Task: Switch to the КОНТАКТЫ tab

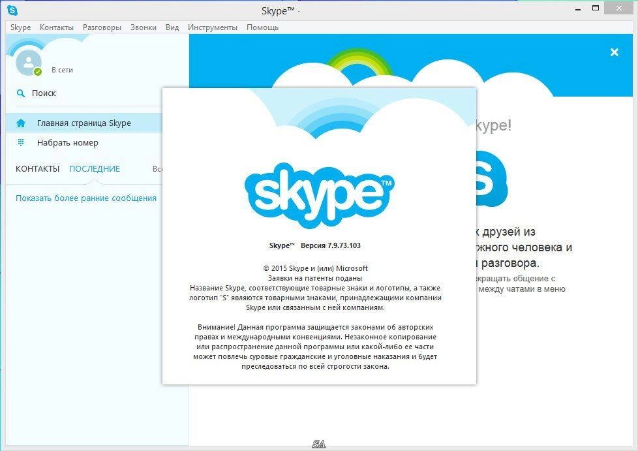Action: 37,169
